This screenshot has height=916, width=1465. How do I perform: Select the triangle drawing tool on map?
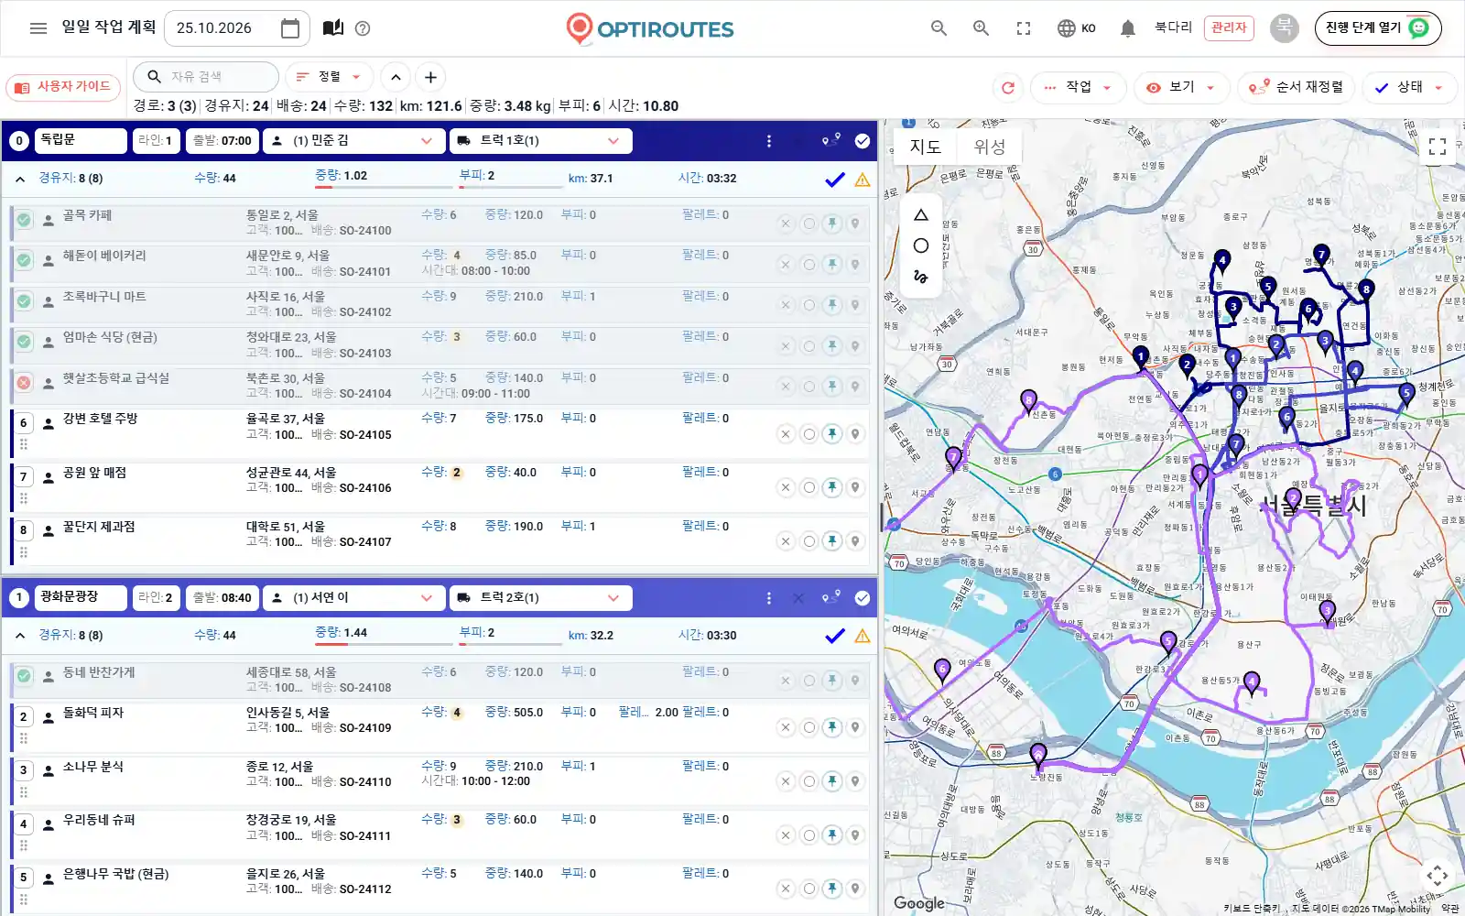pyautogui.click(x=921, y=215)
